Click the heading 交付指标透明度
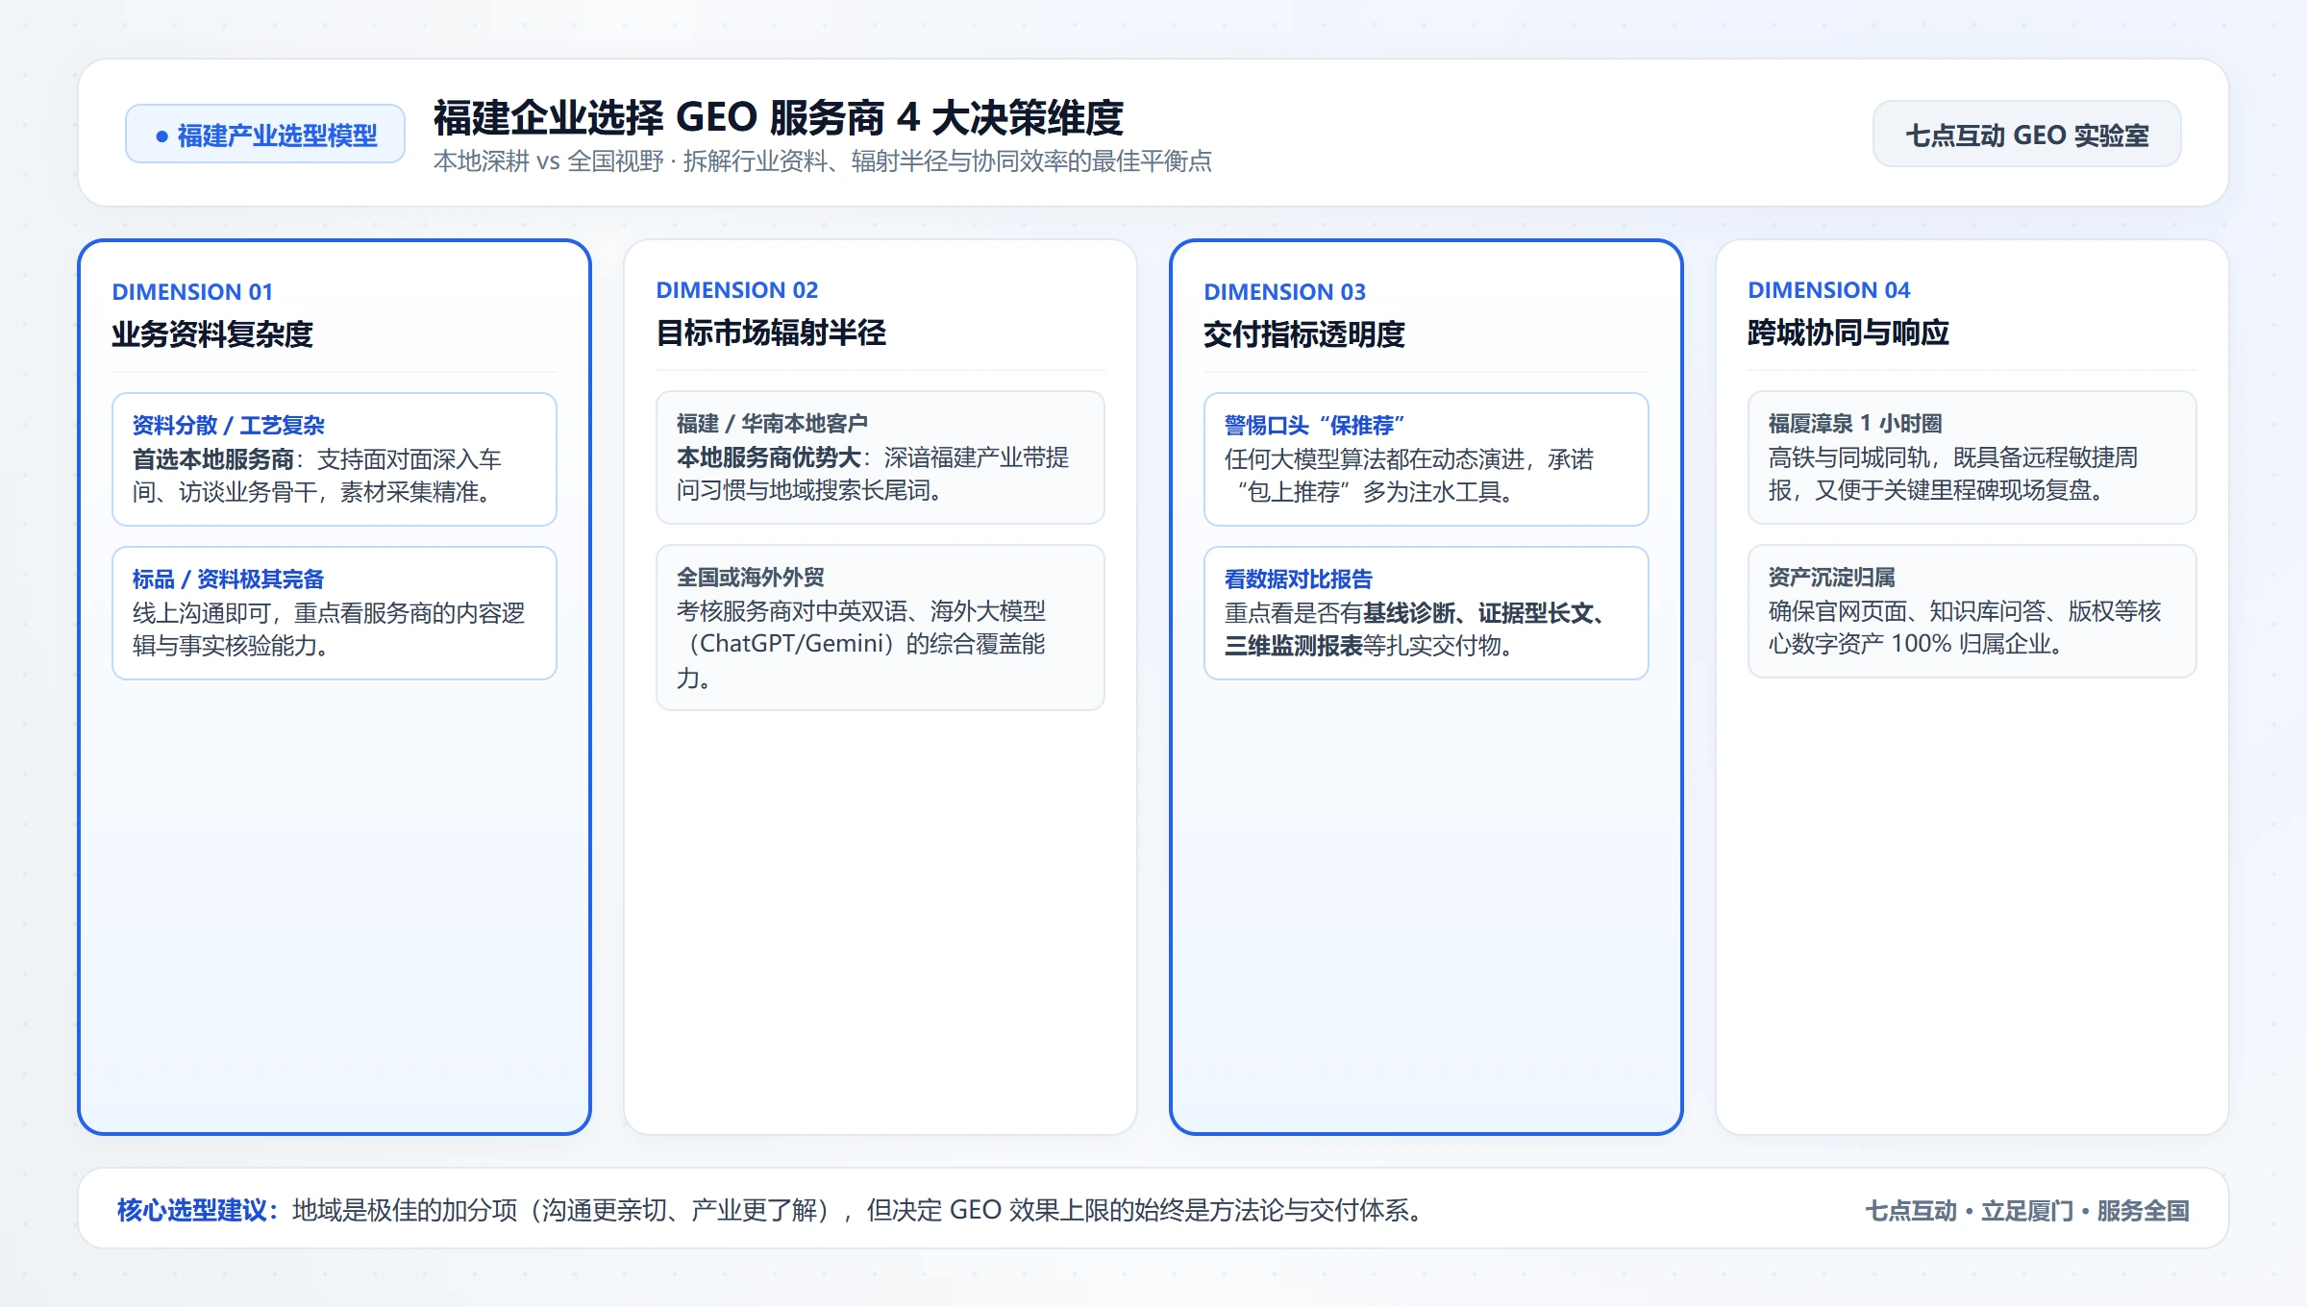This screenshot has height=1307, width=2307. point(1304,334)
